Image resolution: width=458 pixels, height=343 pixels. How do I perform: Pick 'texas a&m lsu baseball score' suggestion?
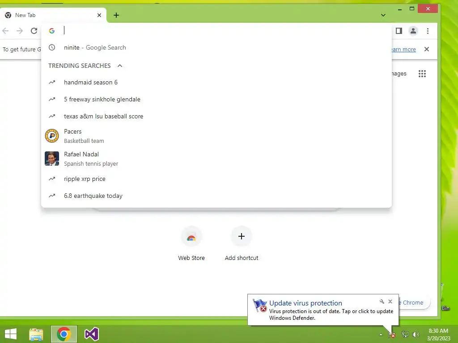pos(216,116)
